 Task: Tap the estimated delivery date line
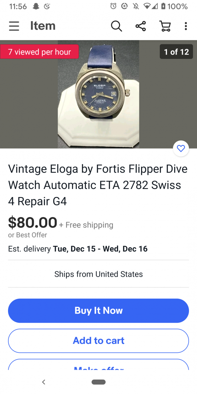pyautogui.click(x=78, y=249)
